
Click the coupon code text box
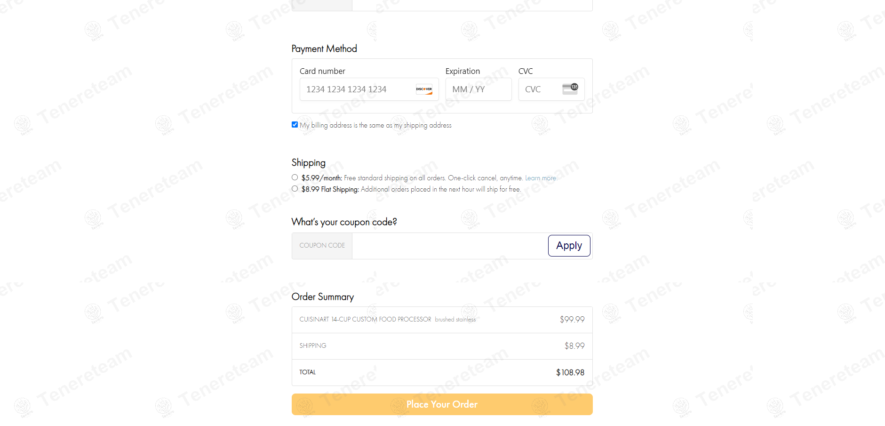[x=449, y=246]
